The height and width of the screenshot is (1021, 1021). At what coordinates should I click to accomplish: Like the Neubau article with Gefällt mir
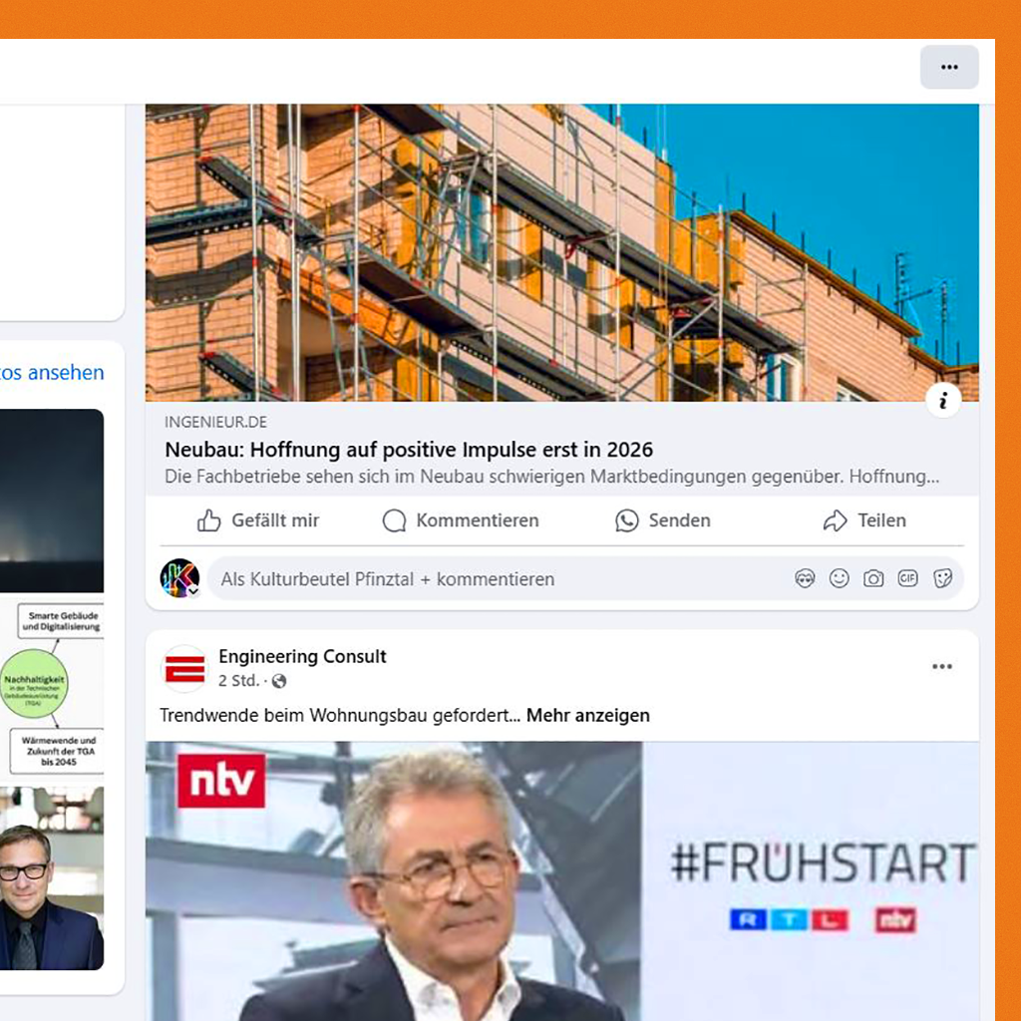coord(258,520)
